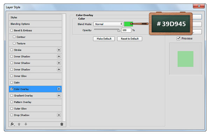This screenshot has height=135, width=210.
Task: Enable the Texture checkbox
Action: [x=14, y=43]
